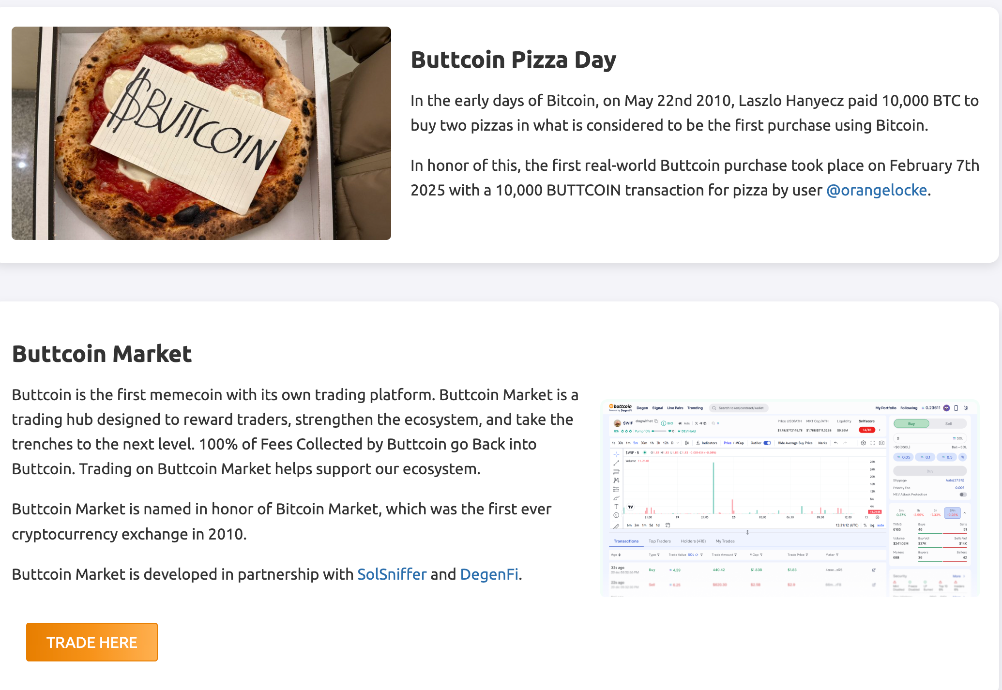The width and height of the screenshot is (1002, 690).
Task: Click the dark mode moon icon
Action: [966, 408]
